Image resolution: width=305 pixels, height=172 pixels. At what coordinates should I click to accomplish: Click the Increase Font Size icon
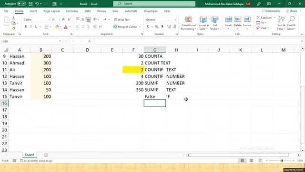(63, 20)
